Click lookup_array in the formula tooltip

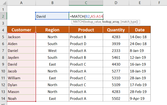click(x=111, y=22)
